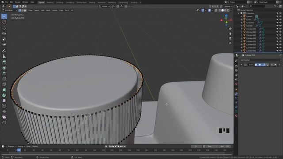The height and width of the screenshot is (159, 283).
Task: Switch to rendered viewport shading
Action: pos(228,11)
